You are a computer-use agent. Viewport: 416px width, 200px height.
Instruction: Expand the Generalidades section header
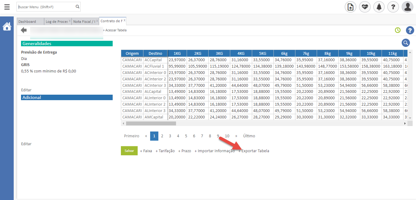67,44
